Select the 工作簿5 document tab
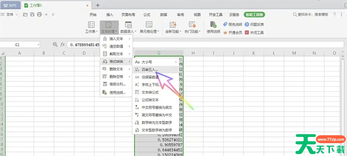347x156 pixels. [56, 5]
